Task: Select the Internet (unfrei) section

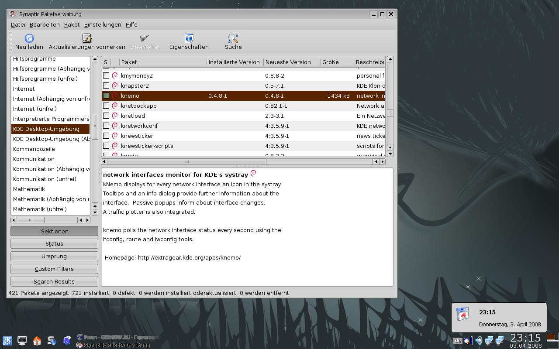Action: pos(51,109)
